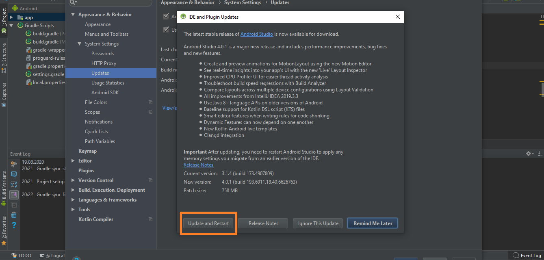The image size is (544, 260).
Task: Toggle the second checkbox in Updates settings
Action: (x=166, y=30)
